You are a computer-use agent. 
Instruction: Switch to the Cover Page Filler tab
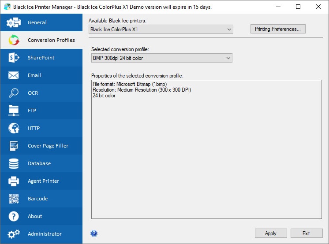(x=48, y=146)
